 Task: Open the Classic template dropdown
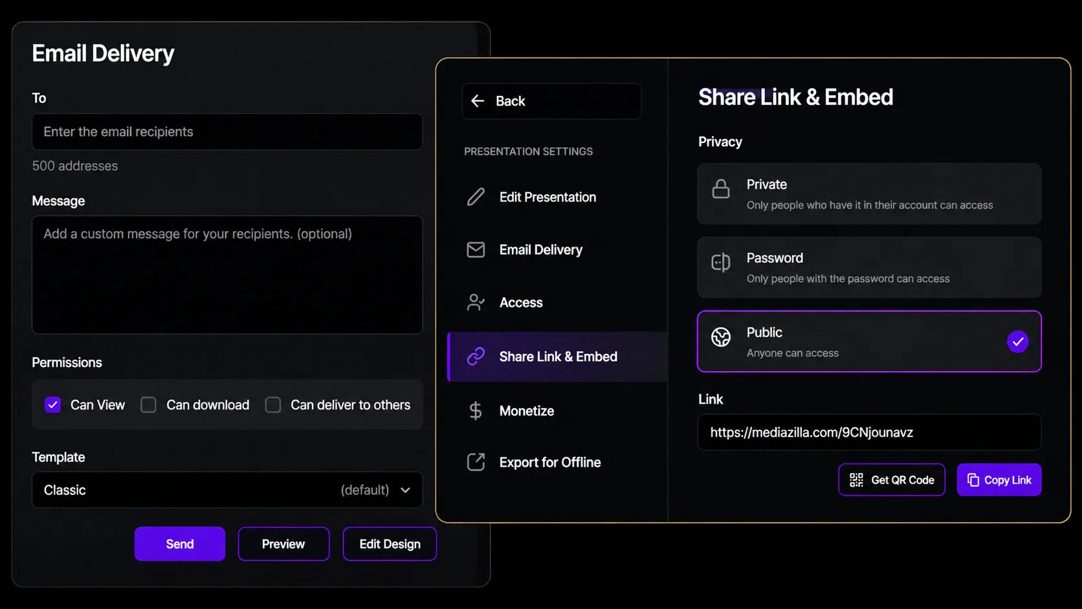[x=227, y=490]
